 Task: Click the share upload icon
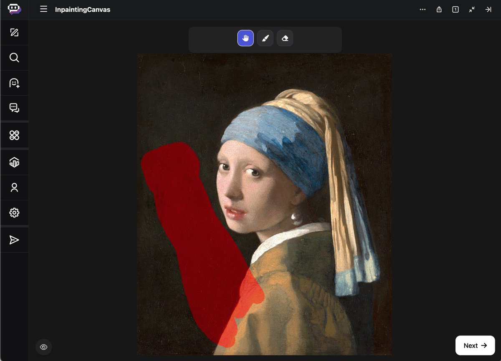pyautogui.click(x=439, y=9)
